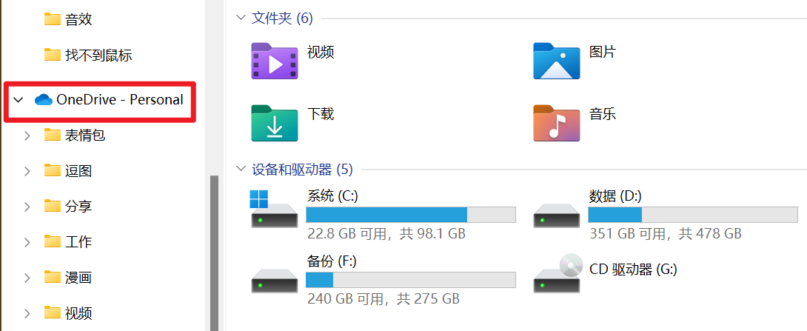Open the 音乐 music folder icon
The image size is (807, 331).
556,122
